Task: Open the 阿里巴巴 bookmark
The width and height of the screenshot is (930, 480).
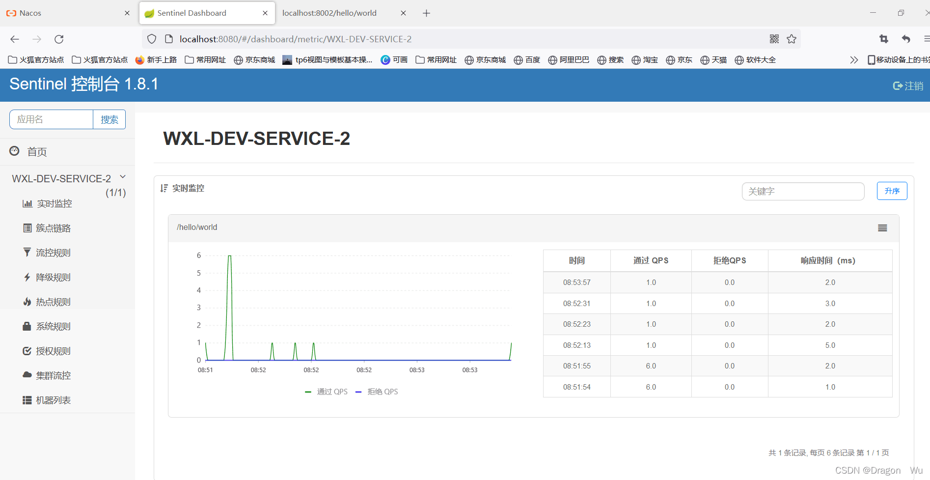Action: [x=569, y=60]
